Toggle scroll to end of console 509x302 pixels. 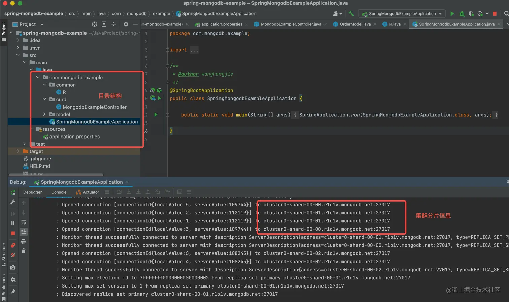(24, 232)
